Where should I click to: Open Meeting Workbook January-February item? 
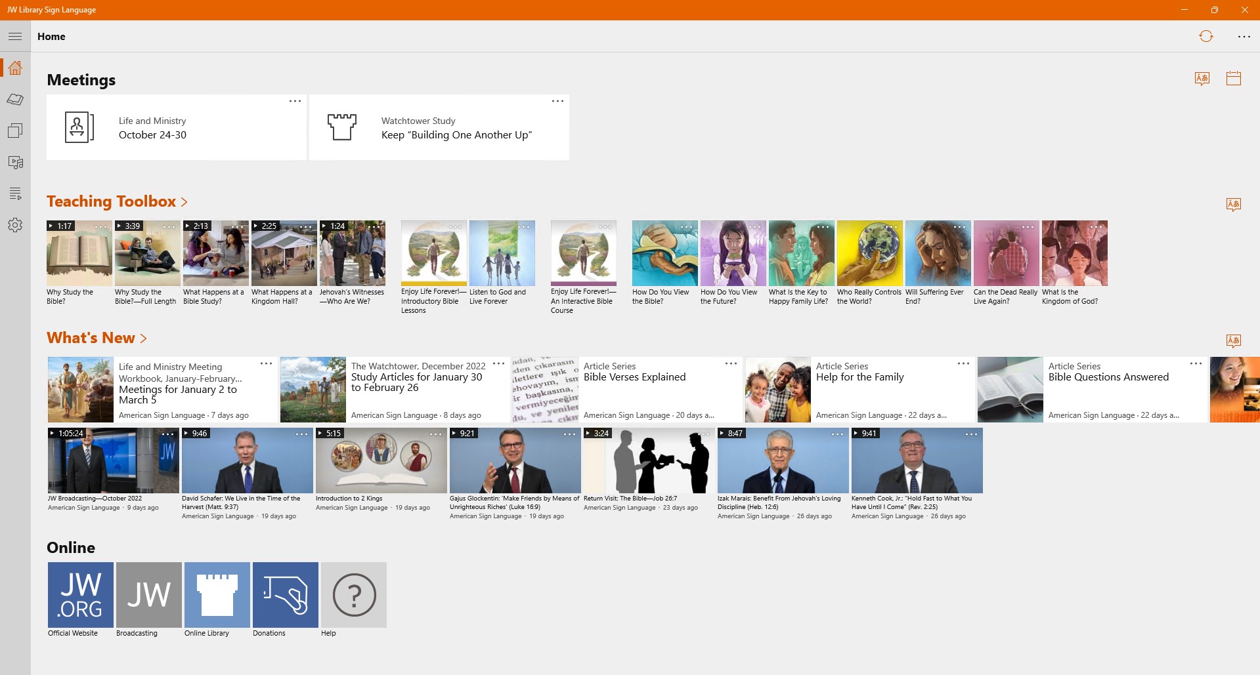[x=163, y=390]
